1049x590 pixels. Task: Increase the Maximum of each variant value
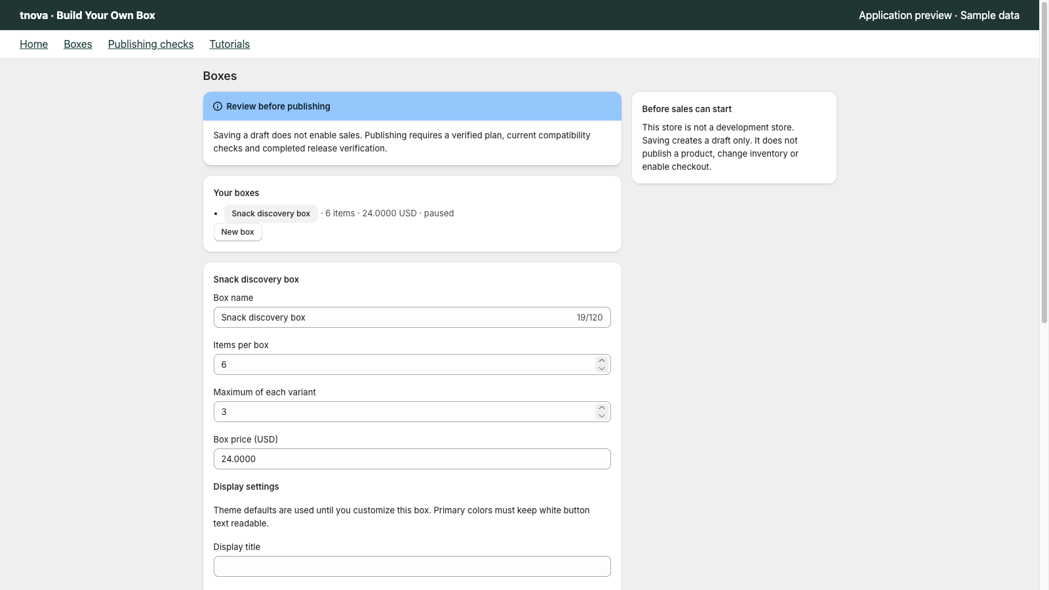(602, 408)
